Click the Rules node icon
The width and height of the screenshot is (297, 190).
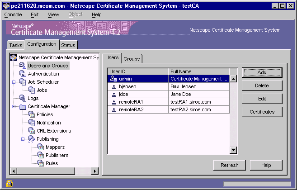pos(41,163)
